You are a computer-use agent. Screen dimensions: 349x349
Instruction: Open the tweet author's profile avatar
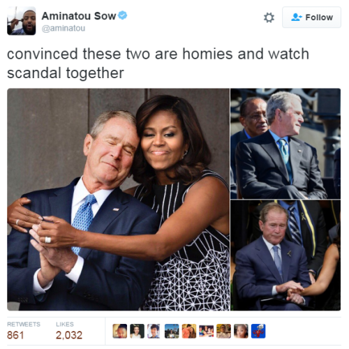tap(22, 21)
